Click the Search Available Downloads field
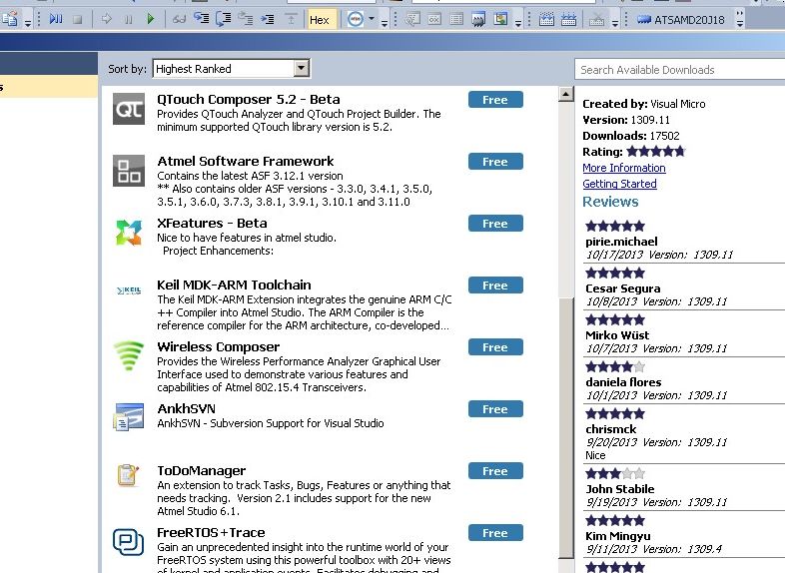This screenshot has height=573, width=785. pyautogui.click(x=679, y=70)
